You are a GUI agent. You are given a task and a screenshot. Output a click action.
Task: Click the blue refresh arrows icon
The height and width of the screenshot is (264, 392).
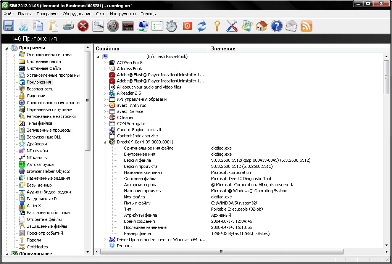[202, 26]
